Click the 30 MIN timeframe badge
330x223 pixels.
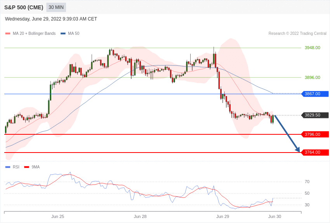pyautogui.click(x=56, y=7)
